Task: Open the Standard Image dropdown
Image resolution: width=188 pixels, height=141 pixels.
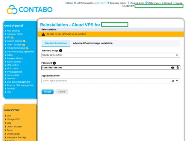Action: tap(111, 55)
